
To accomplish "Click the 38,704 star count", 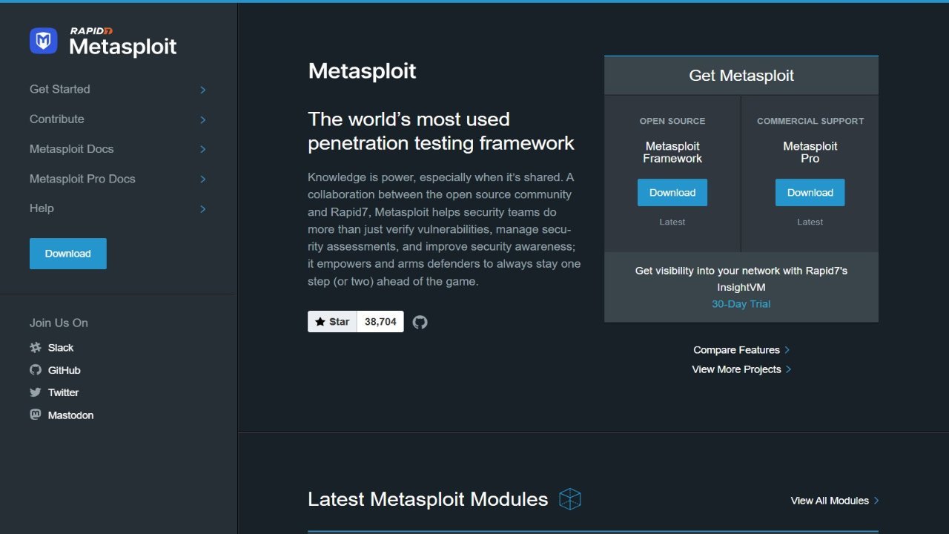I will point(380,322).
